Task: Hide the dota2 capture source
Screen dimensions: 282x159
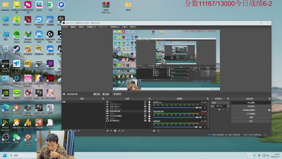Action: (x=145, y=116)
